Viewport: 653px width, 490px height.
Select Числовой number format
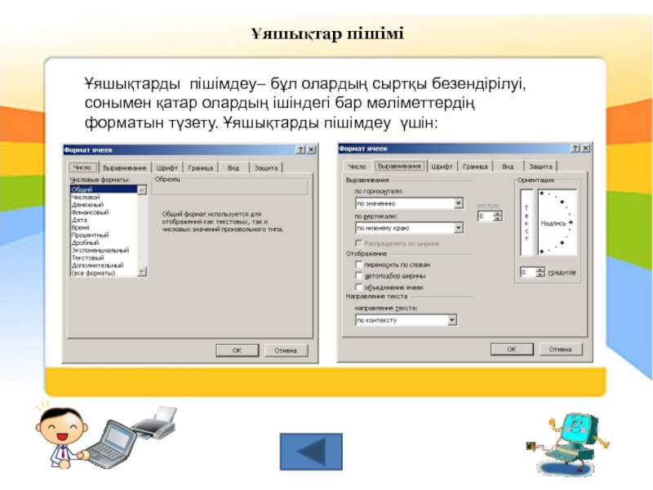point(104,197)
